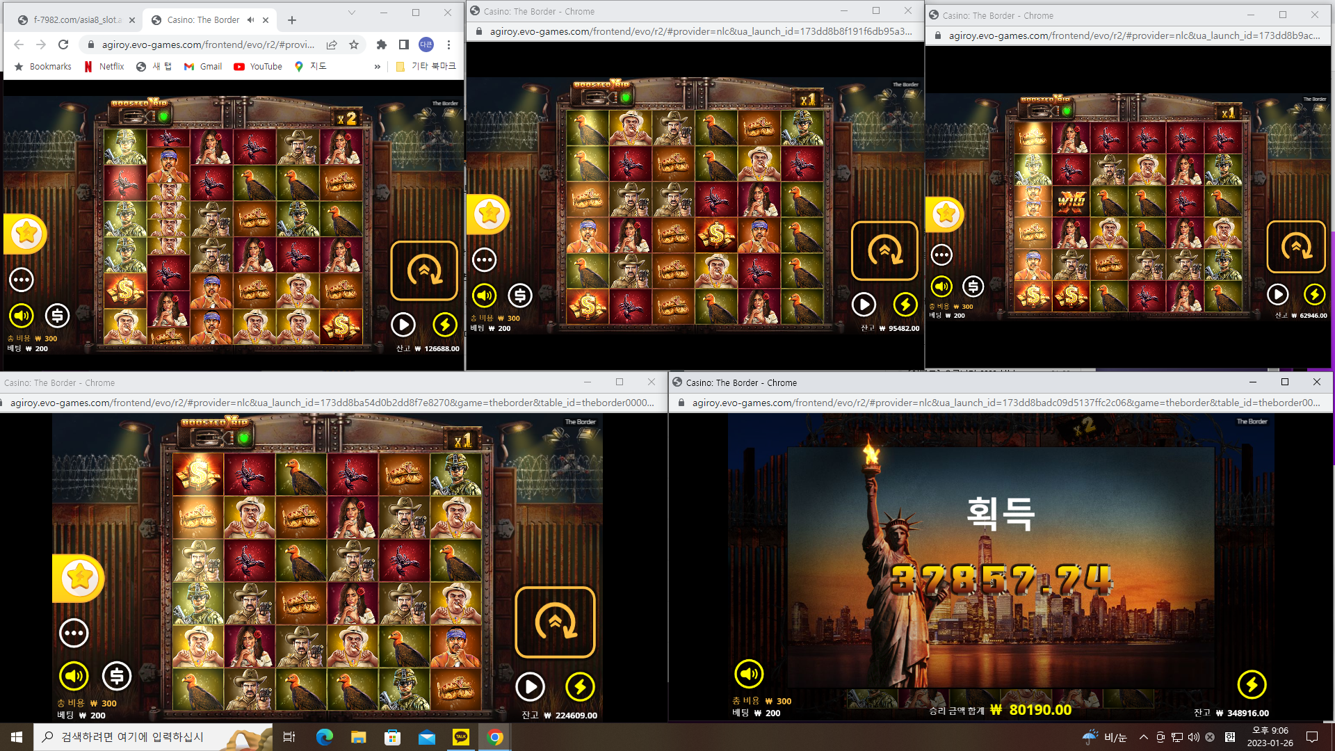Viewport: 1335px width, 751px height.
Task: Open the Gmail bookmark
Action: (x=203, y=67)
